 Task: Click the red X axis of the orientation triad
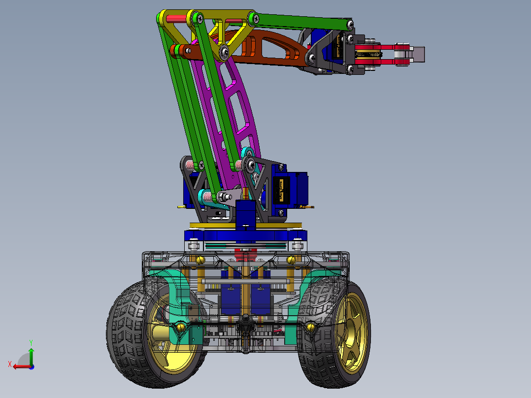coord(22,367)
